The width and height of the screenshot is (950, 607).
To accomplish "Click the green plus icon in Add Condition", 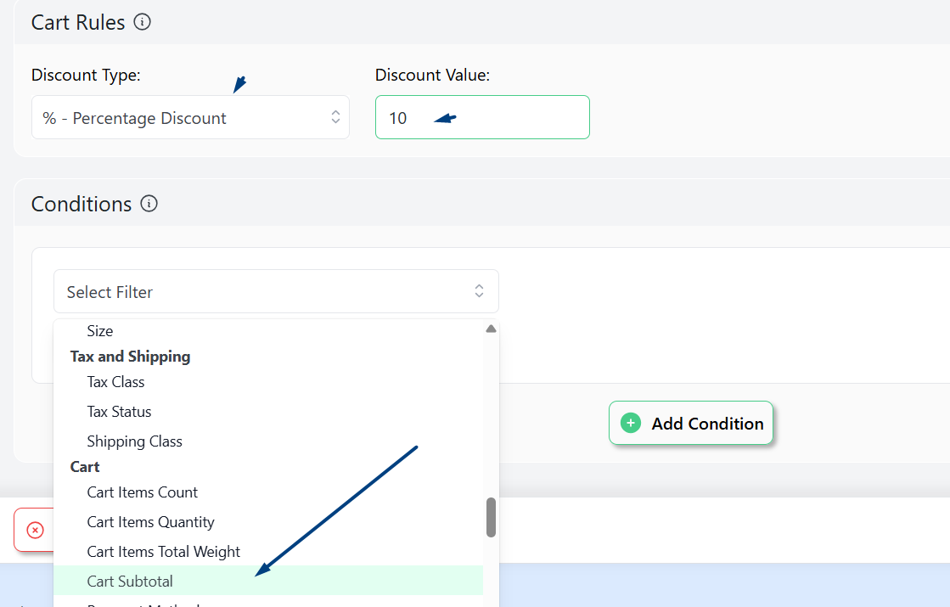I will pyautogui.click(x=630, y=423).
